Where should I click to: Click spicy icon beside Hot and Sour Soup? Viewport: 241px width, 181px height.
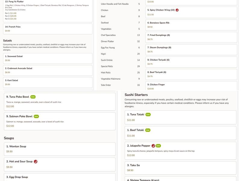36,162
